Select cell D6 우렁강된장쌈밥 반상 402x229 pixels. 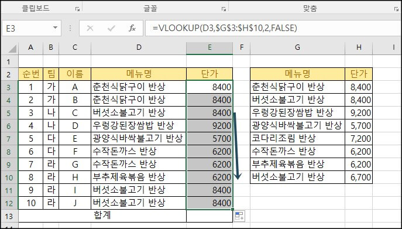tap(139, 126)
